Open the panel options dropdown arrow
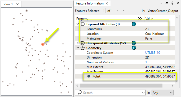This screenshot has height=97, width=181. [161, 3]
